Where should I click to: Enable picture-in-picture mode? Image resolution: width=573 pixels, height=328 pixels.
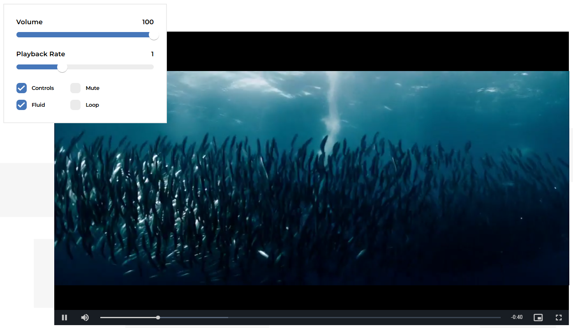538,317
